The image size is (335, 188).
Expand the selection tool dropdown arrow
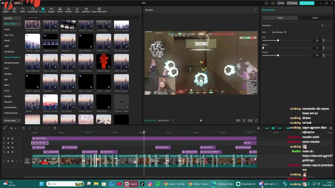(x=15, y=128)
